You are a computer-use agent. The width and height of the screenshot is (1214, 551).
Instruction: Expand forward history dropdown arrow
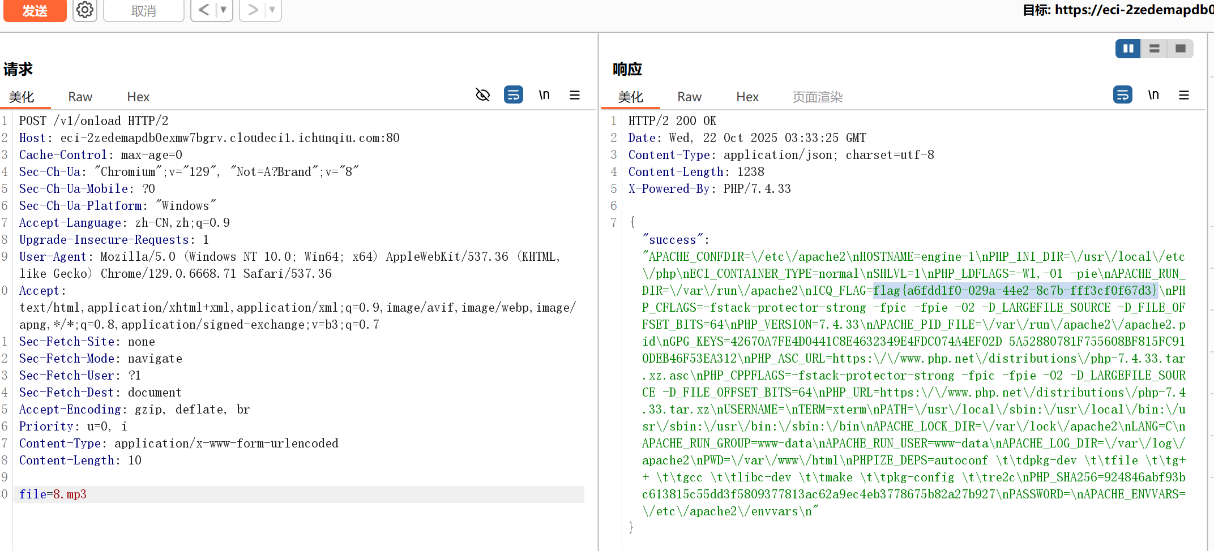coord(272,10)
